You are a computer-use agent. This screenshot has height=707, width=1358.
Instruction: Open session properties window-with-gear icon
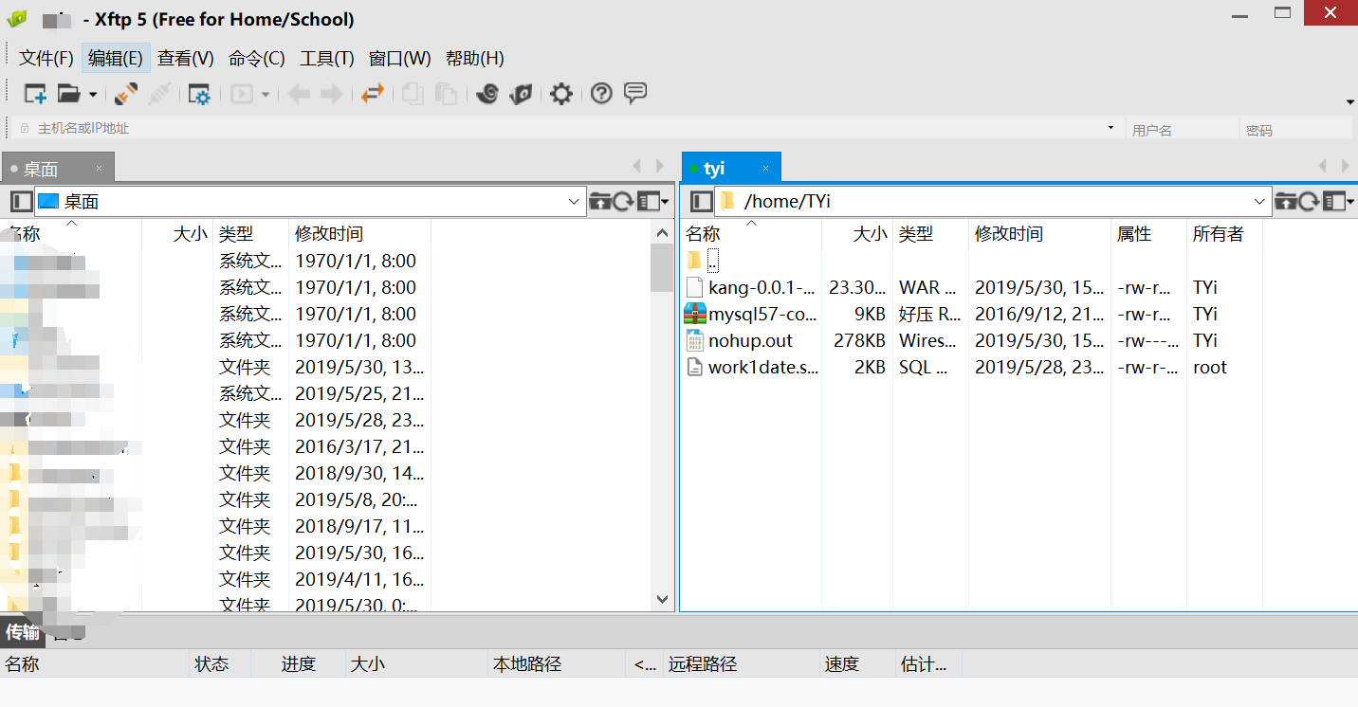tap(199, 94)
